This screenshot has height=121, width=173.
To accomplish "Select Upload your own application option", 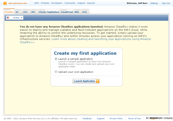I will [56, 72].
